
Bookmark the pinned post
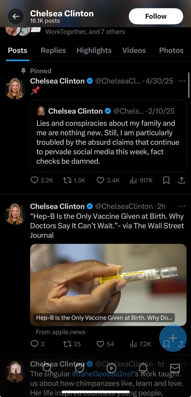tap(166, 180)
